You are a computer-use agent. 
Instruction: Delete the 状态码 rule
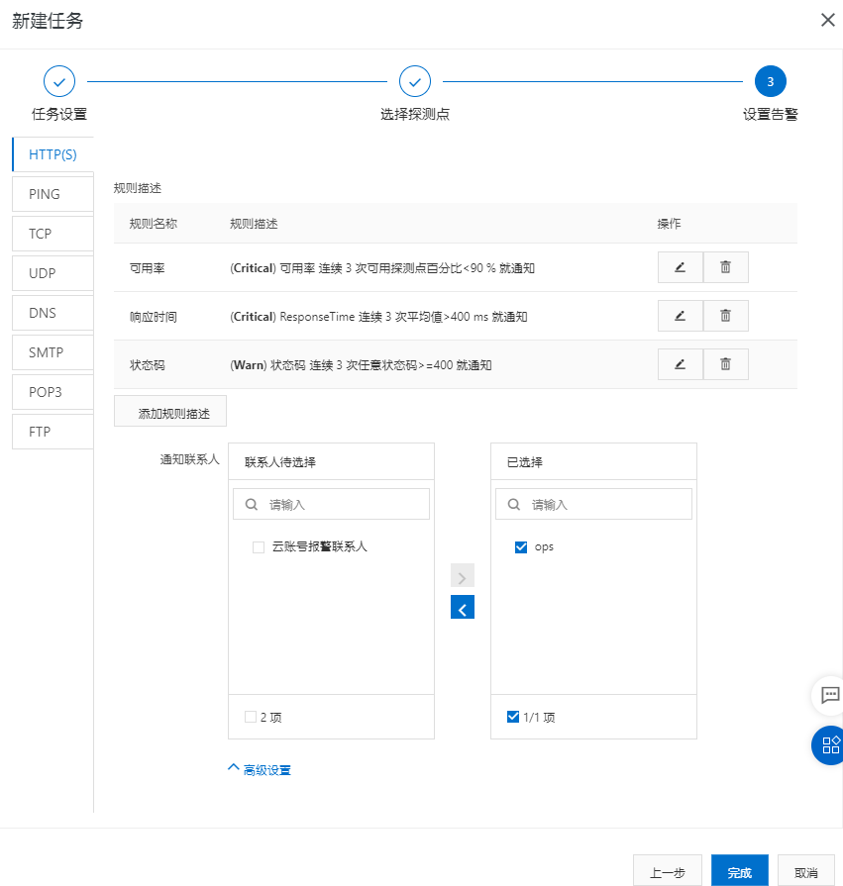coord(725,364)
